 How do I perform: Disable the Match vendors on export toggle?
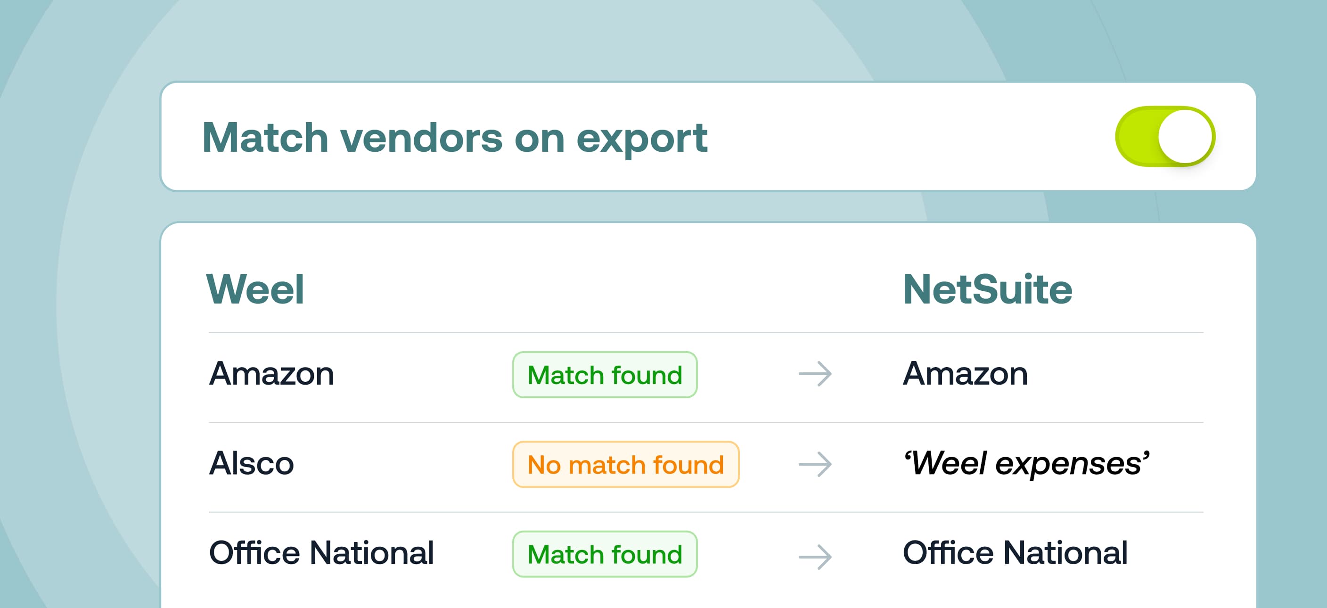(x=1164, y=137)
